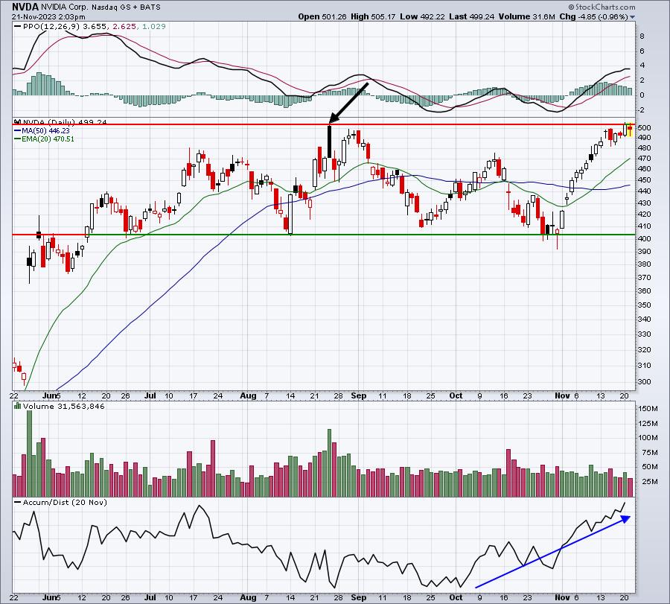Image resolution: width=670 pixels, height=604 pixels.
Task: Click the MA(50) blue legend line
Action: point(18,131)
